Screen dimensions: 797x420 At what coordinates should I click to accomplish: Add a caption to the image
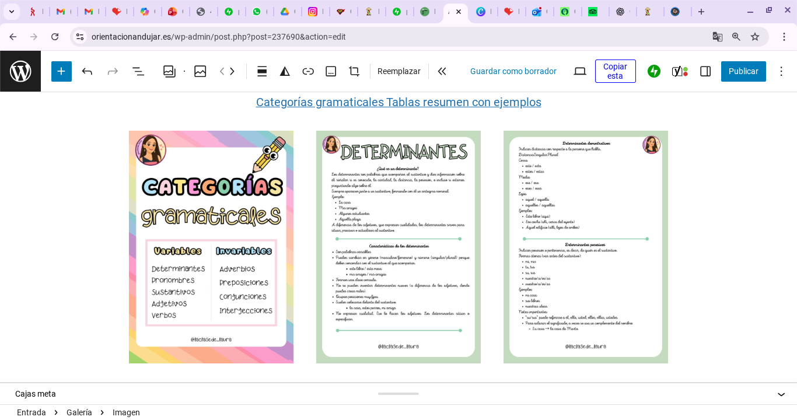[x=331, y=71]
